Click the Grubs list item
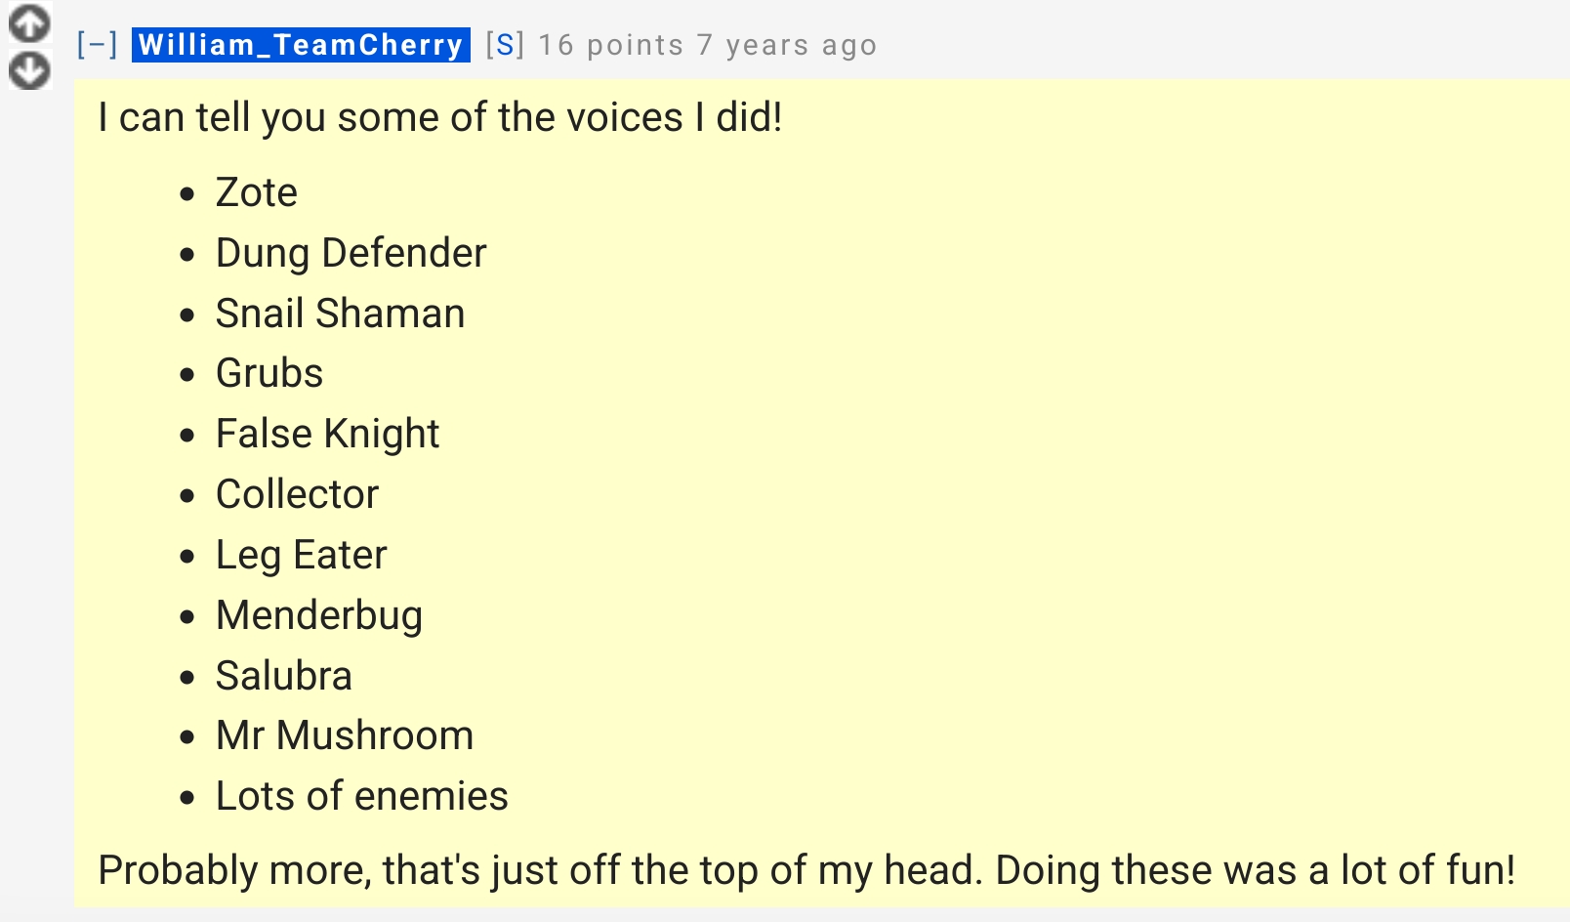Viewport: 1570px width, 922px height. (269, 373)
